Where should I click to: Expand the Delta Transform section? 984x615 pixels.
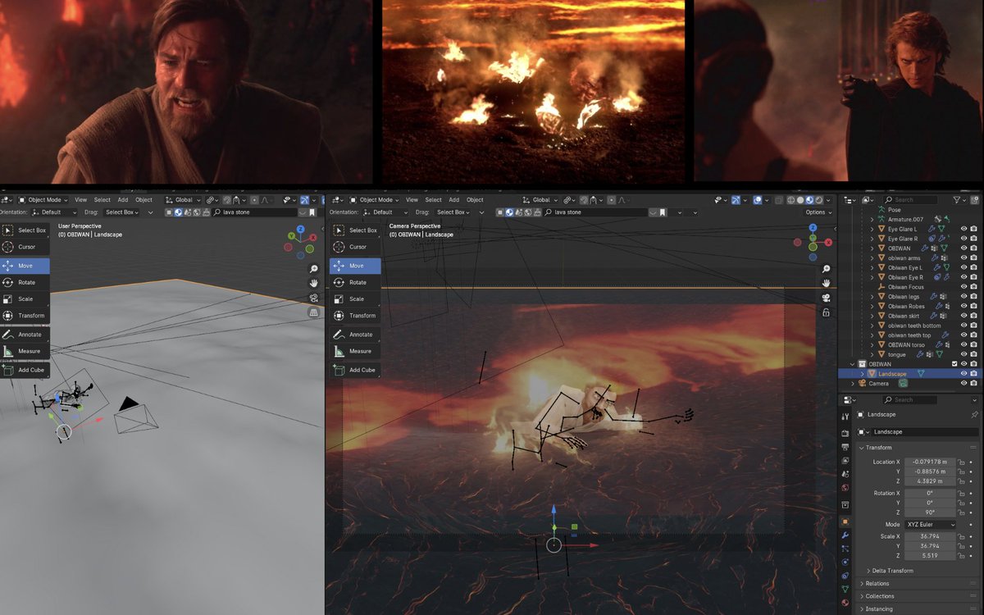coord(869,571)
